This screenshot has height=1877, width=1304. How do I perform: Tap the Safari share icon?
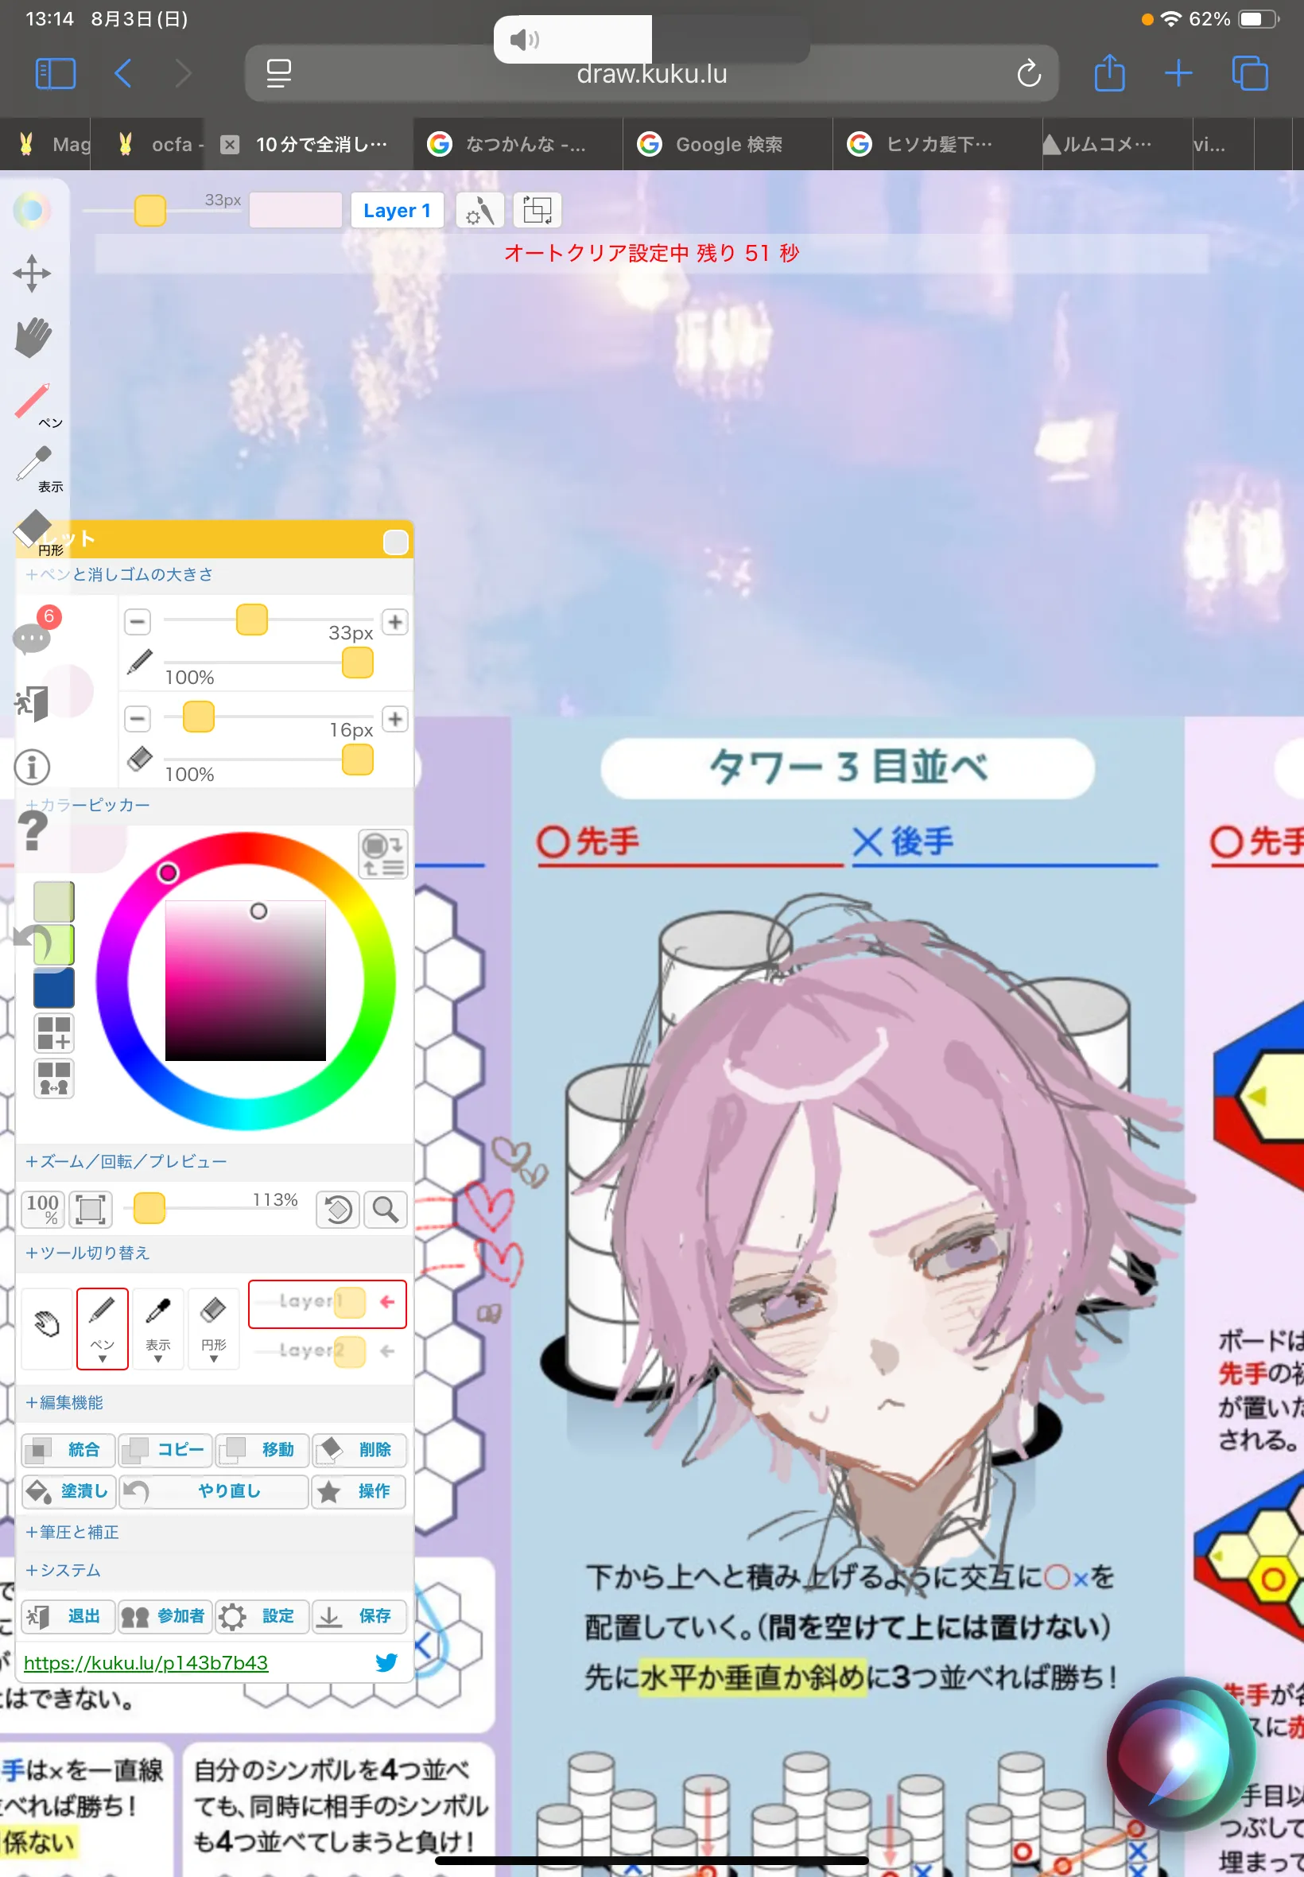[1109, 73]
